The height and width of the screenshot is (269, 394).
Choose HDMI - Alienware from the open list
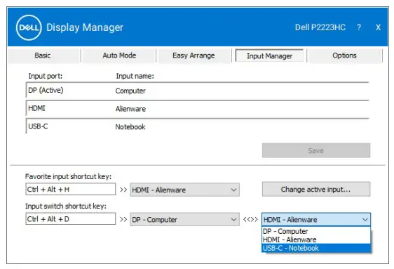click(x=316, y=240)
